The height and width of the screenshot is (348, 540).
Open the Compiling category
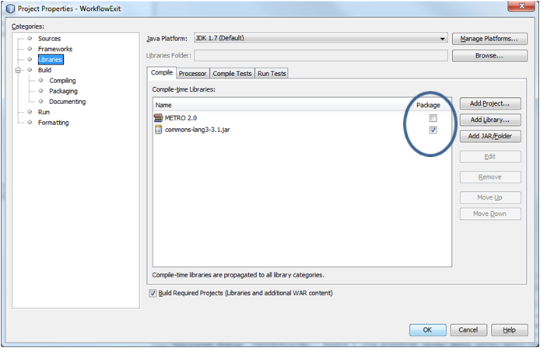(62, 81)
